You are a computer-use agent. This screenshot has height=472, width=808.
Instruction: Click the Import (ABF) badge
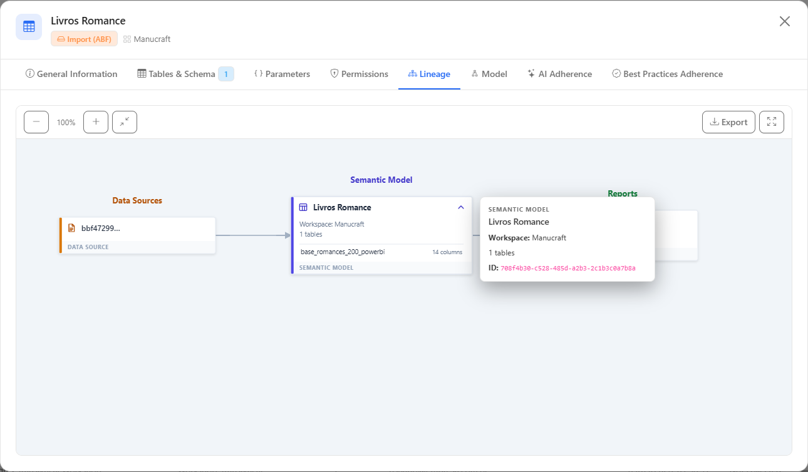coord(84,39)
